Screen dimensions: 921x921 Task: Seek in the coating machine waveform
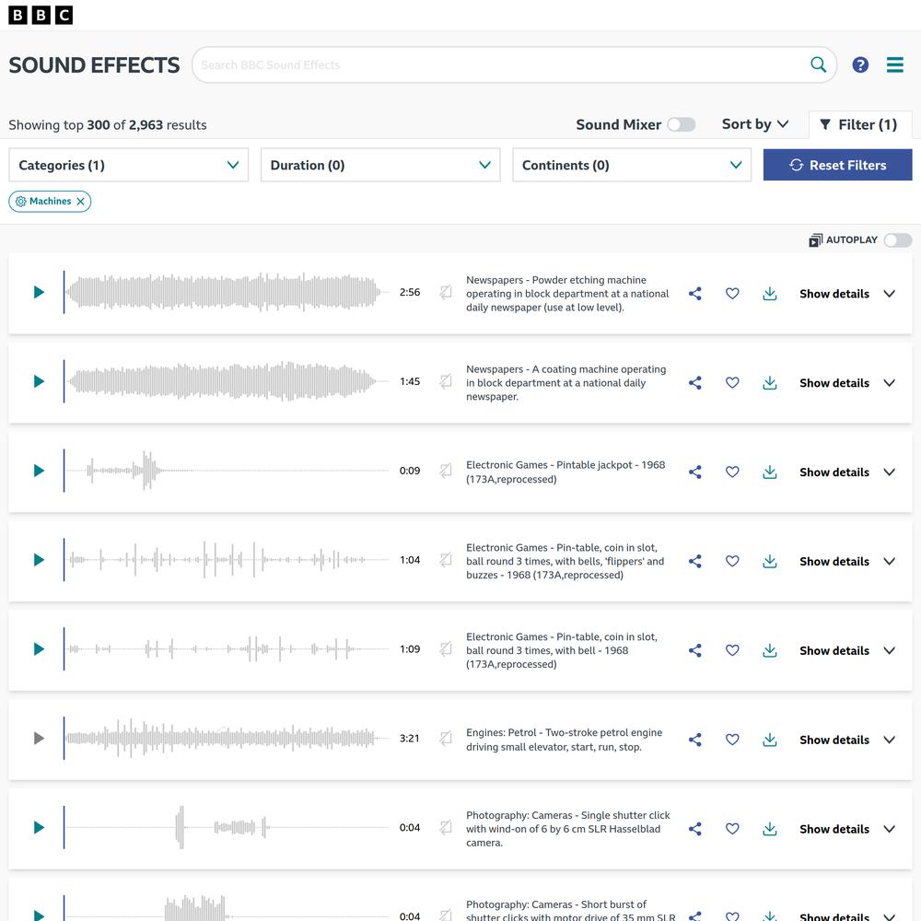click(227, 381)
